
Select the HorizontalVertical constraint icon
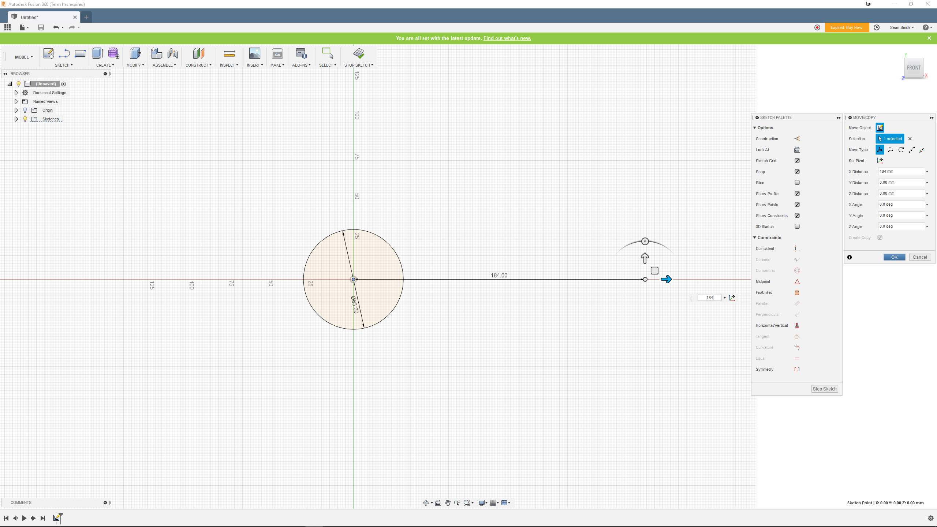point(797,325)
